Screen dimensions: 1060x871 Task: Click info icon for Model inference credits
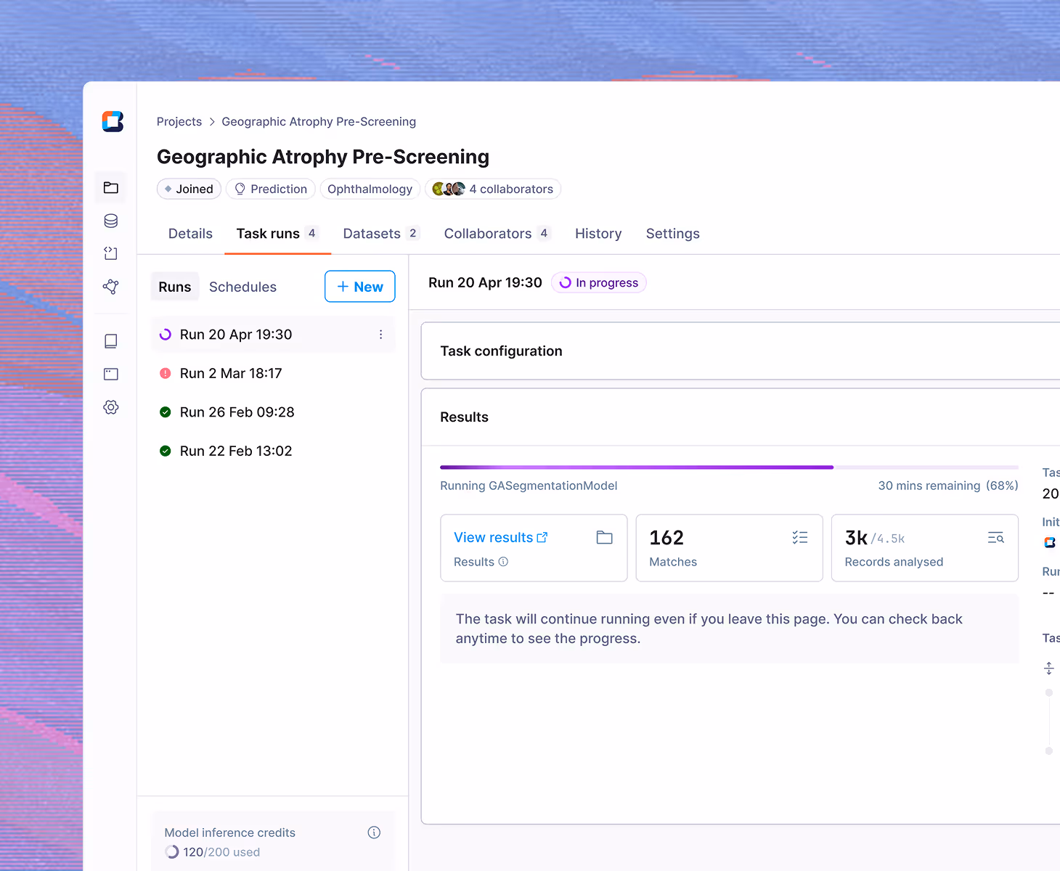point(374,833)
